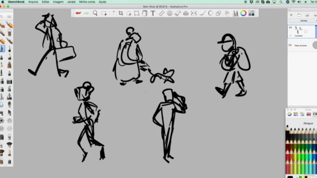317x178 pixels.
Task: Switch to the color wheel tab in Cores
Action: click(x=289, y=114)
